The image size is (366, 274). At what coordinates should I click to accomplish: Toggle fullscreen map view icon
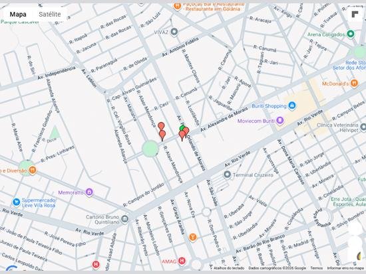355,14
